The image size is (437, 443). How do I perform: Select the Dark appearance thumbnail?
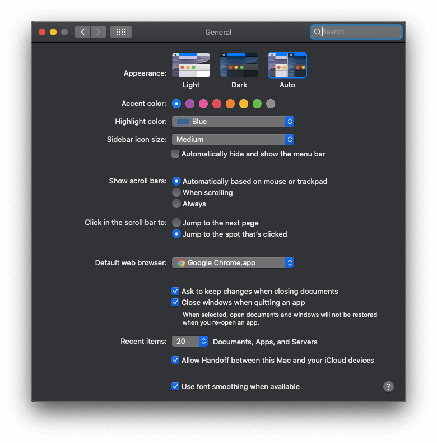tap(239, 65)
